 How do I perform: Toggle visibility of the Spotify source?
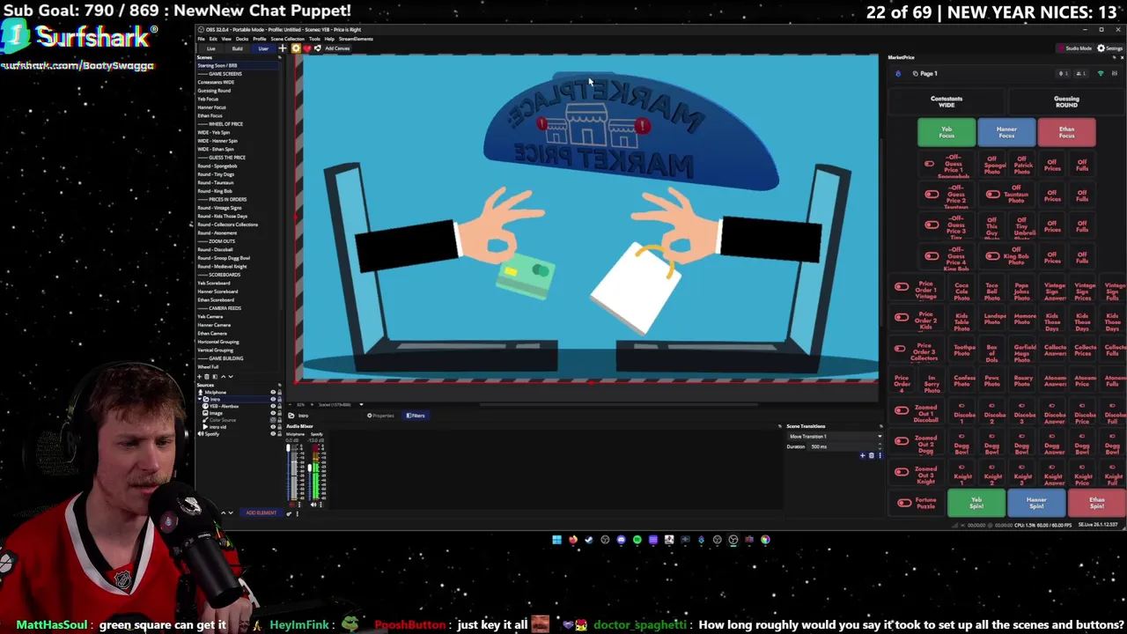[x=273, y=434]
